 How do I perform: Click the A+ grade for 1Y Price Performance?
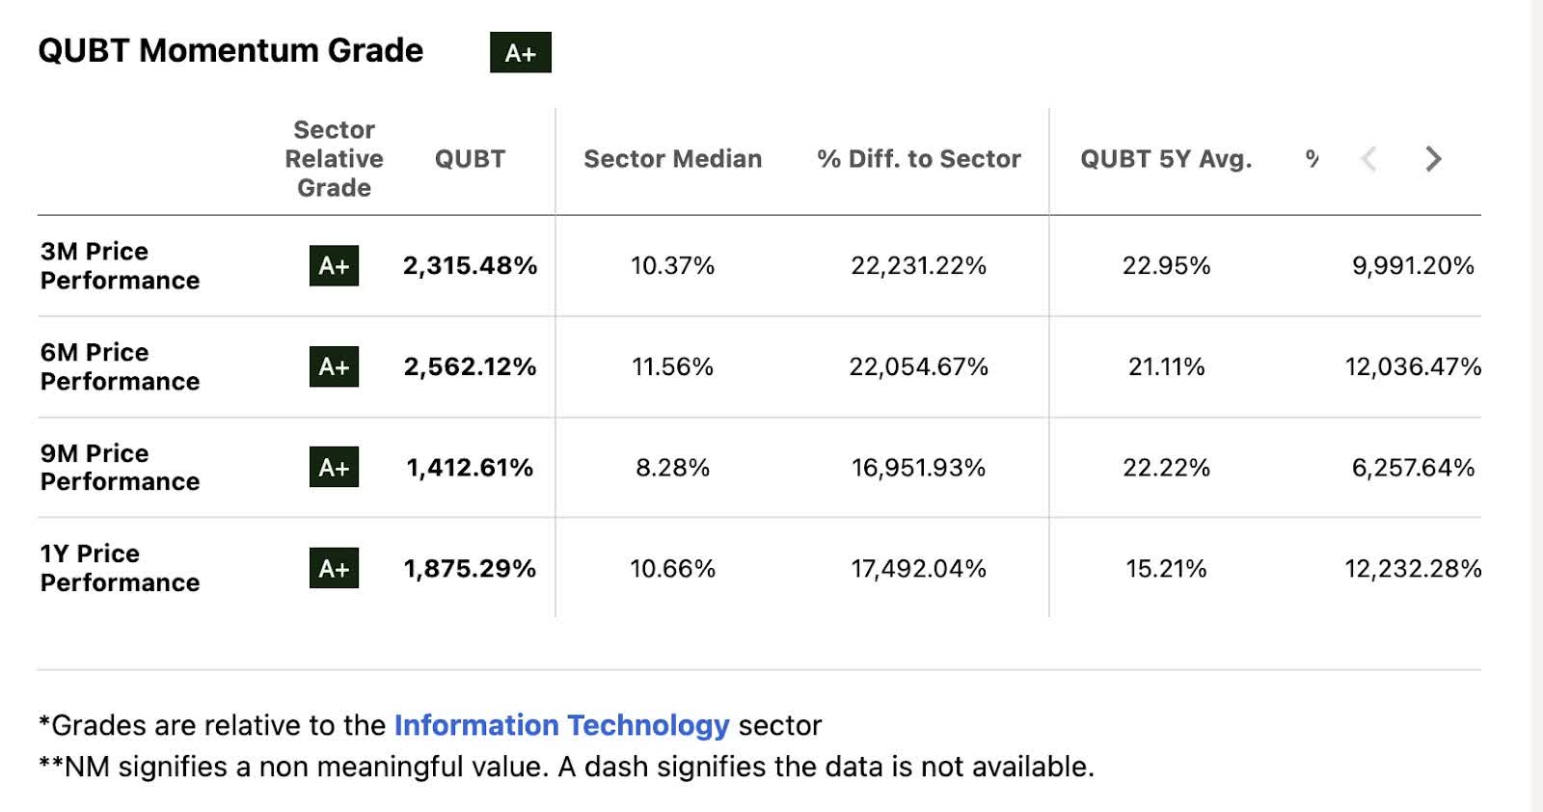pyautogui.click(x=334, y=568)
